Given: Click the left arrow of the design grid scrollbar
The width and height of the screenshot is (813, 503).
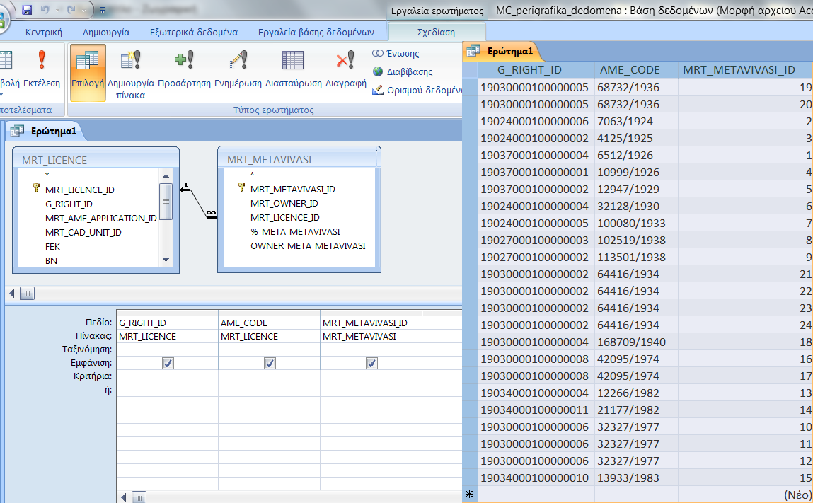Looking at the screenshot, I should coord(124,497).
